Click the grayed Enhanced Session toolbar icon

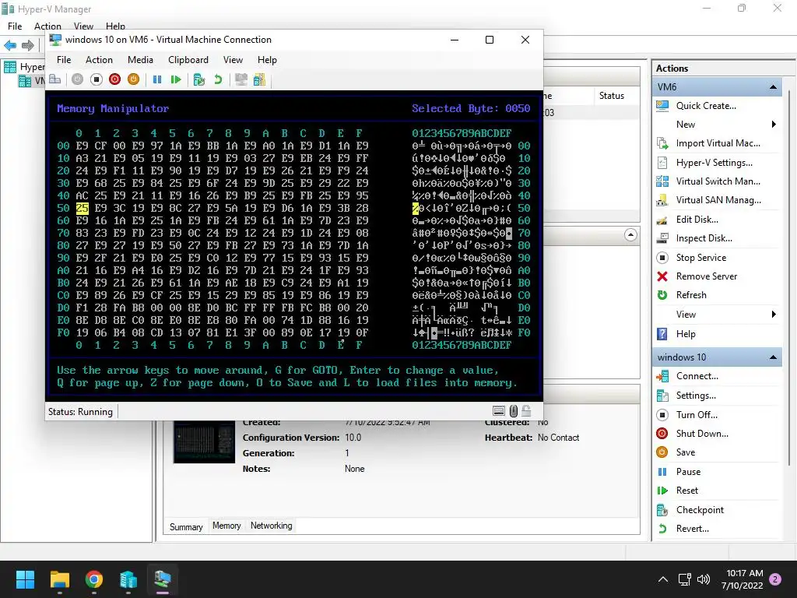[241, 79]
